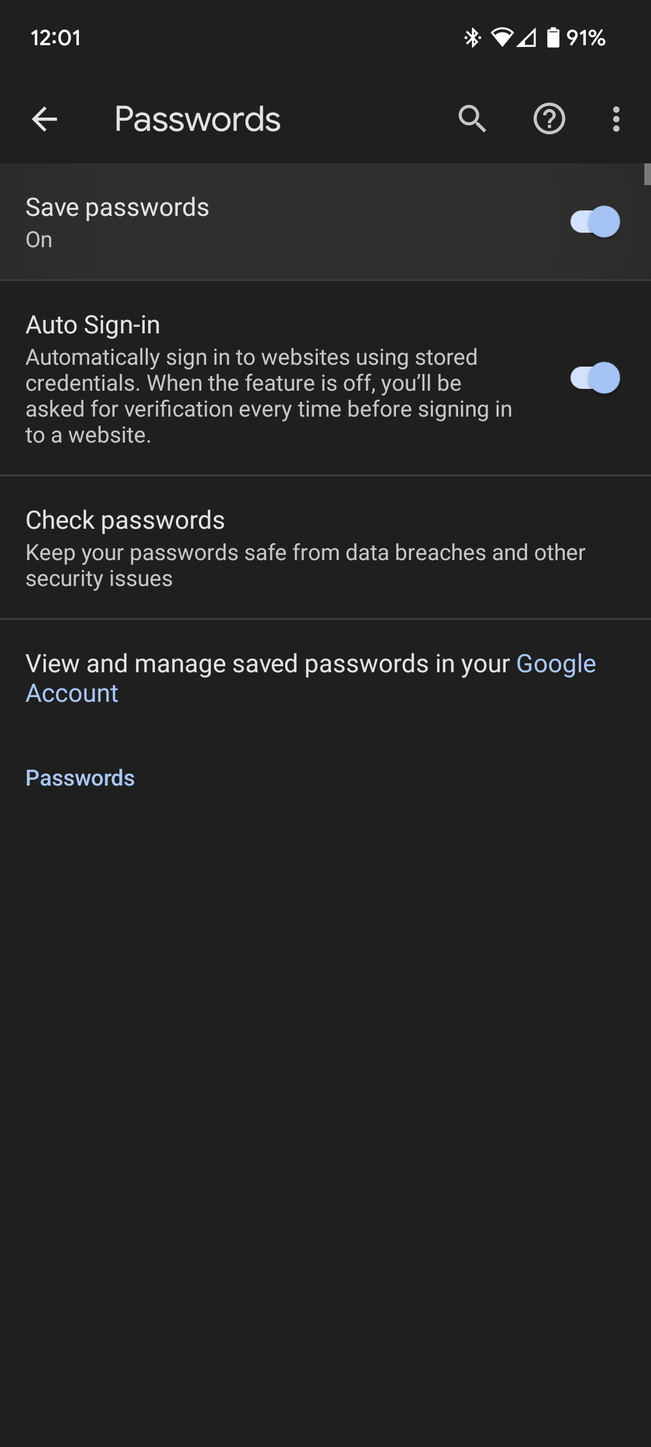This screenshot has width=651, height=1447.
Task: Tap the Wi-Fi status icon
Action: pyautogui.click(x=502, y=38)
